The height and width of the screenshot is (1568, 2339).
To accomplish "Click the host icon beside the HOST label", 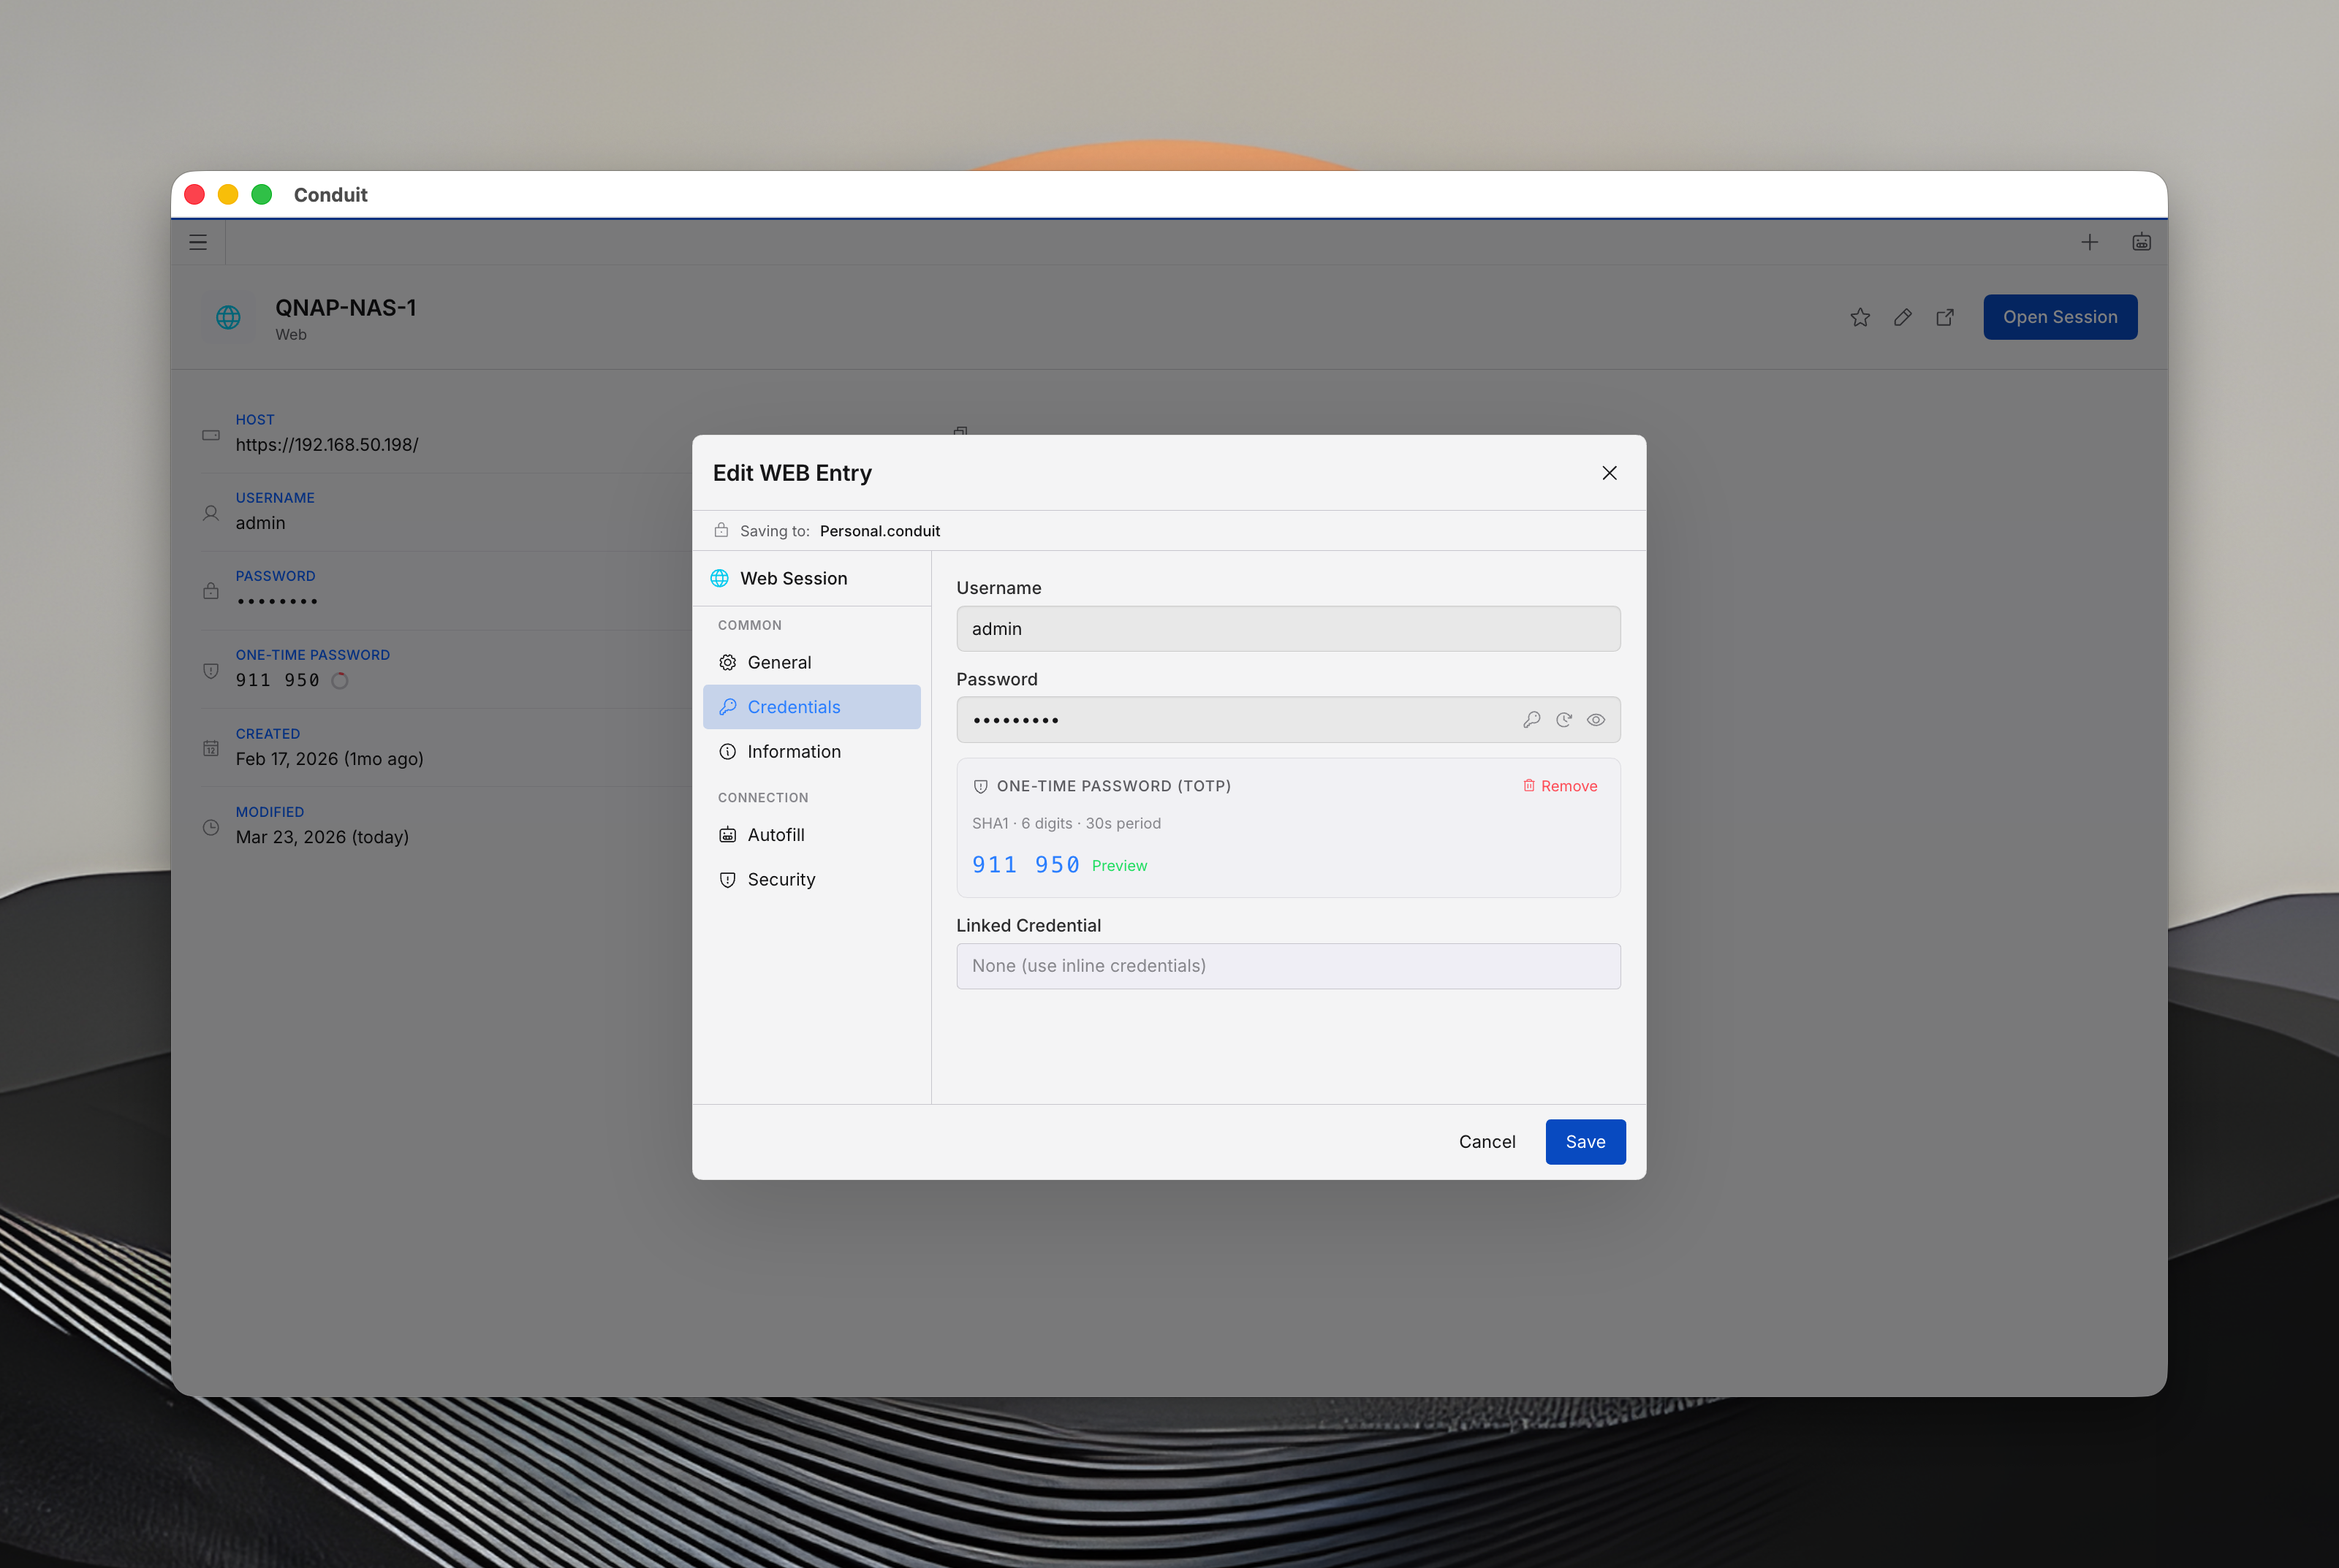I will [211, 435].
